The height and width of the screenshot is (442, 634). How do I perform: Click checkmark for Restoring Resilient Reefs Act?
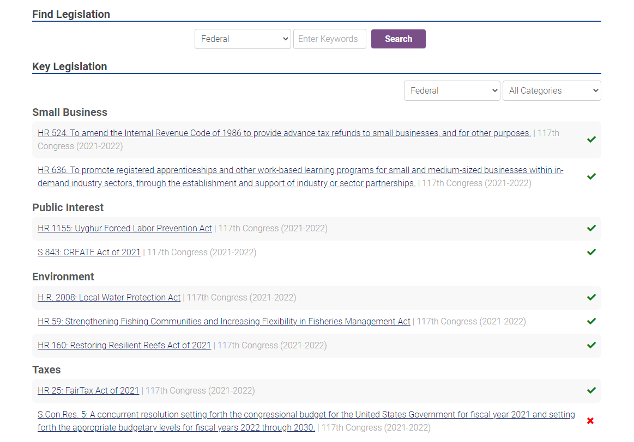pyautogui.click(x=591, y=345)
